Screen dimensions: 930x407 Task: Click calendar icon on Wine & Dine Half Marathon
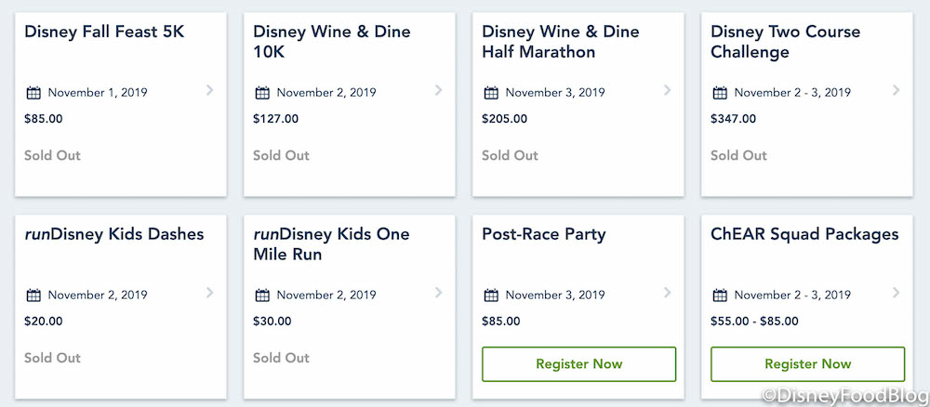[x=491, y=93]
